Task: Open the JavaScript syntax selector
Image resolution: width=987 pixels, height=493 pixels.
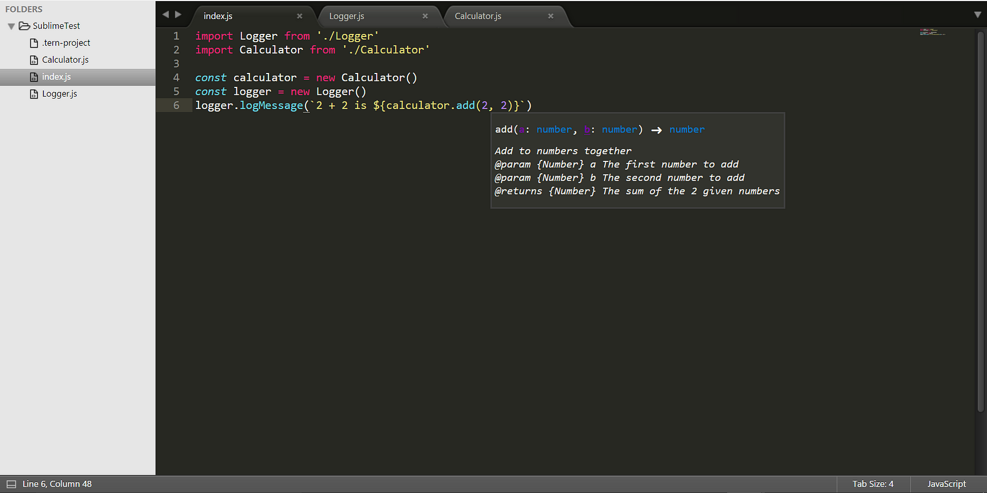Action: click(x=947, y=484)
